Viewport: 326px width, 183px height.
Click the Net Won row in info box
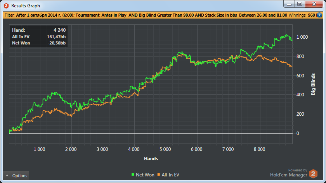coord(39,43)
